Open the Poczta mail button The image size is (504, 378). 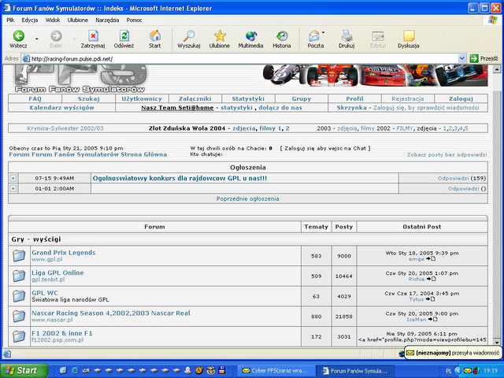point(315,39)
